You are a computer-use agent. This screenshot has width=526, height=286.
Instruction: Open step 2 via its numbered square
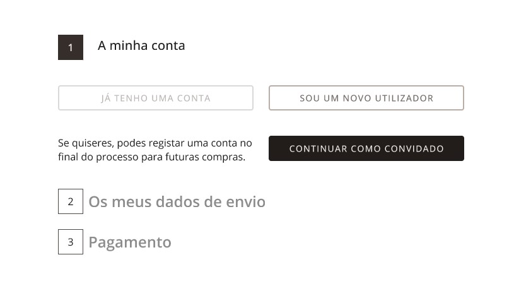[71, 201]
